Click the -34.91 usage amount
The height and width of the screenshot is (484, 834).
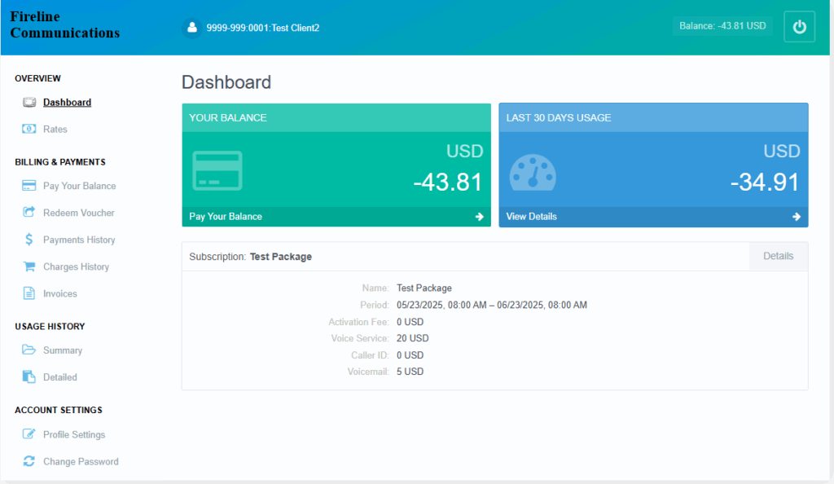(765, 182)
